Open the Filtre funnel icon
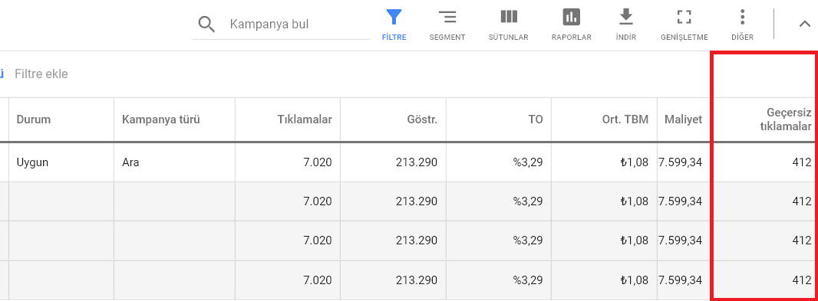The width and height of the screenshot is (818, 301). click(394, 17)
